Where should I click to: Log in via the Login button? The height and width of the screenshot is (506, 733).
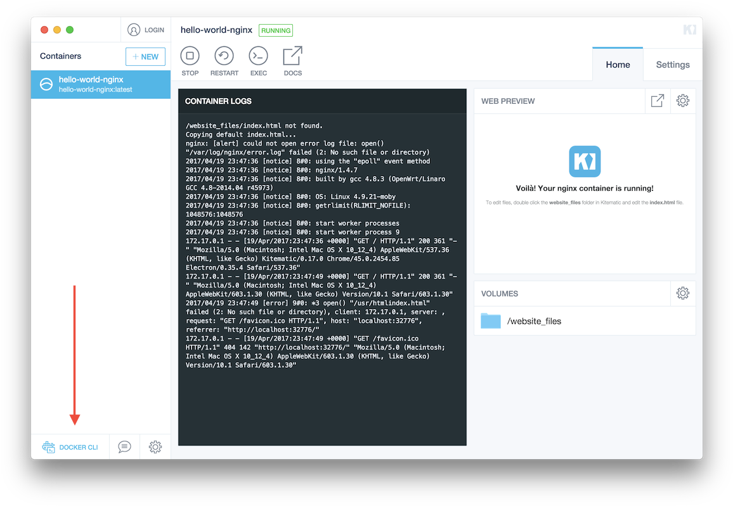(146, 30)
